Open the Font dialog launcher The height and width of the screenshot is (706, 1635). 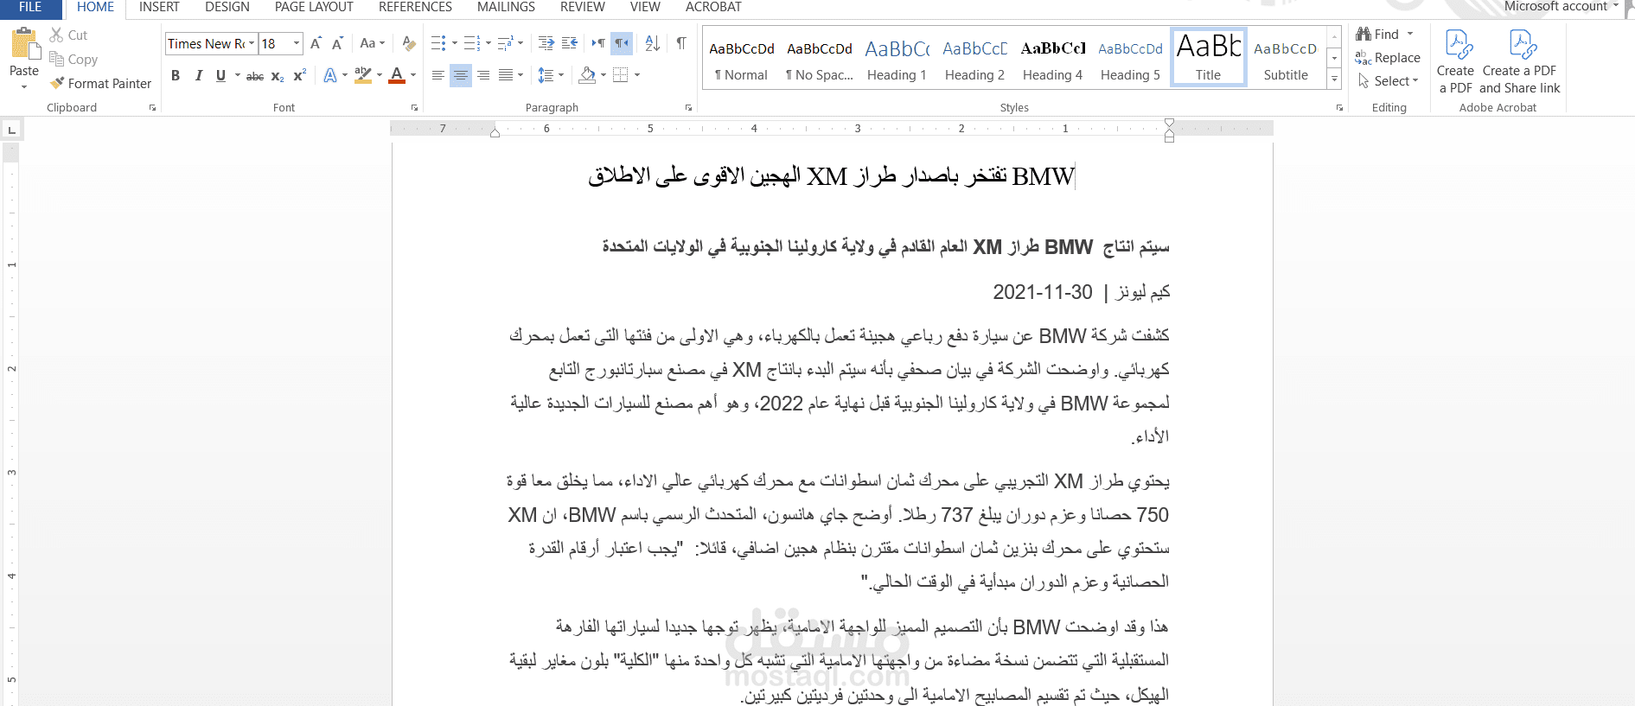tap(414, 108)
